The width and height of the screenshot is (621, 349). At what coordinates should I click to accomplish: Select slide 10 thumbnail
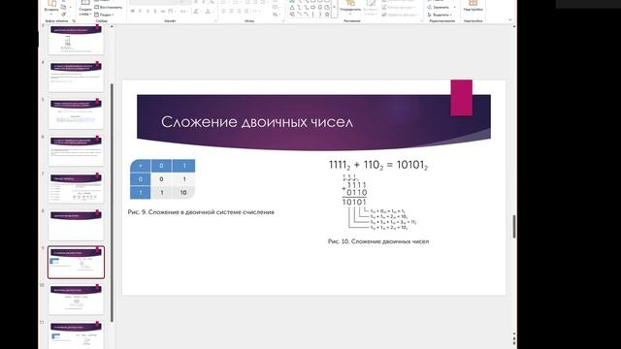coord(76,300)
